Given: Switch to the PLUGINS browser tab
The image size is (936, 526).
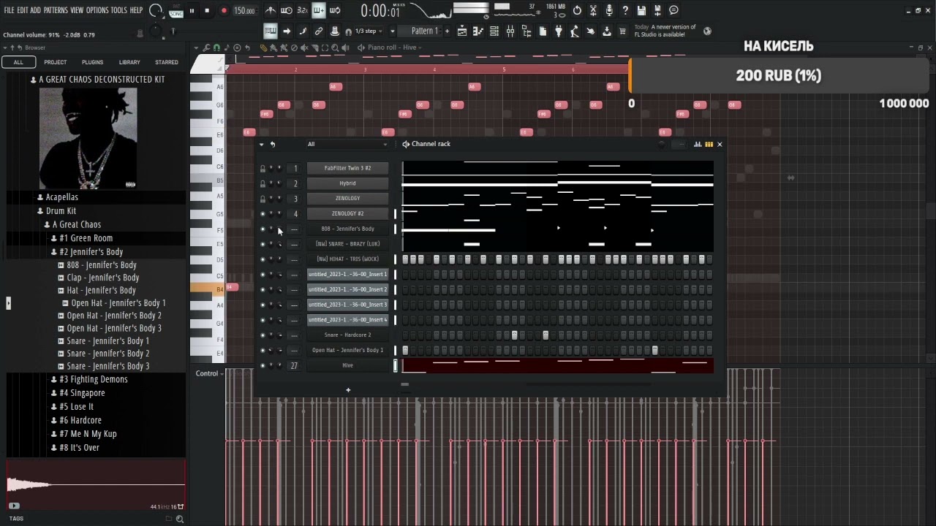Looking at the screenshot, I should [92, 62].
